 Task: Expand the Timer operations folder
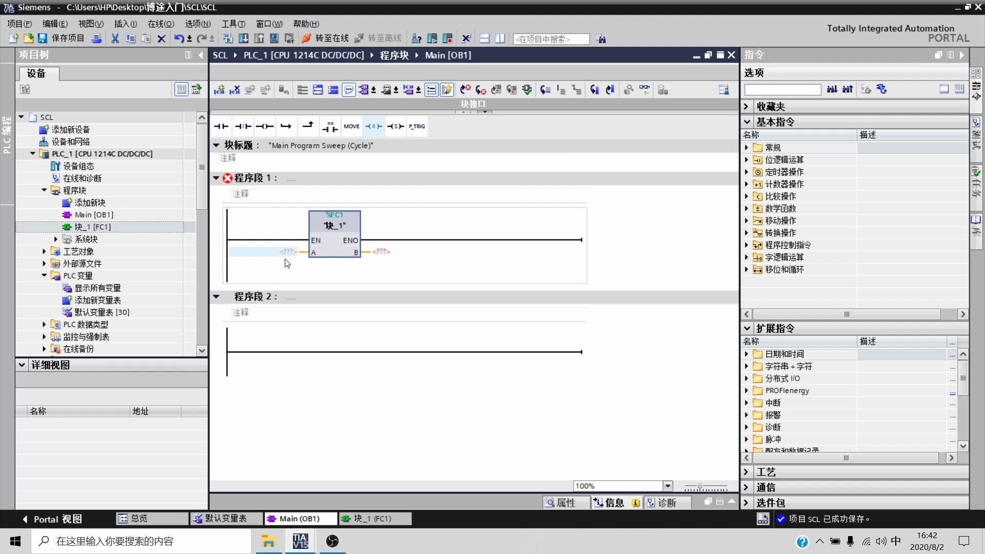(x=746, y=172)
